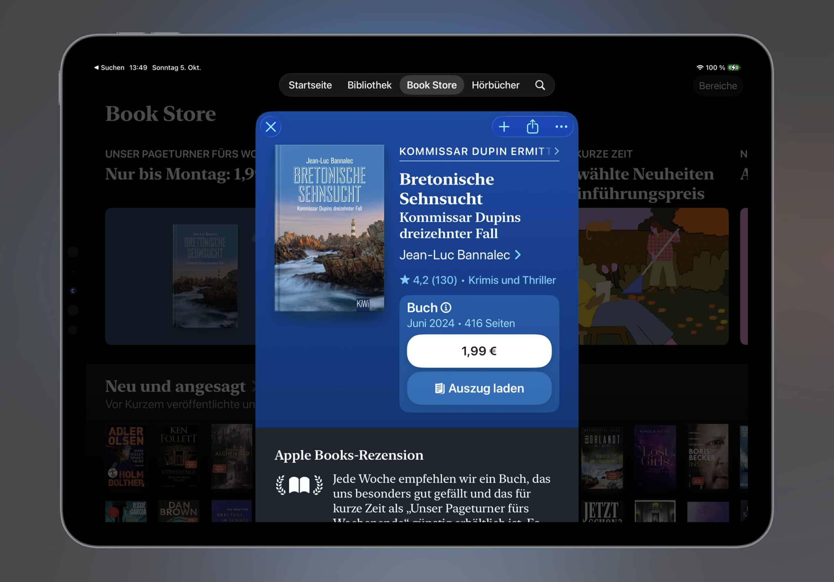Open search with magnifying glass icon

[540, 85]
